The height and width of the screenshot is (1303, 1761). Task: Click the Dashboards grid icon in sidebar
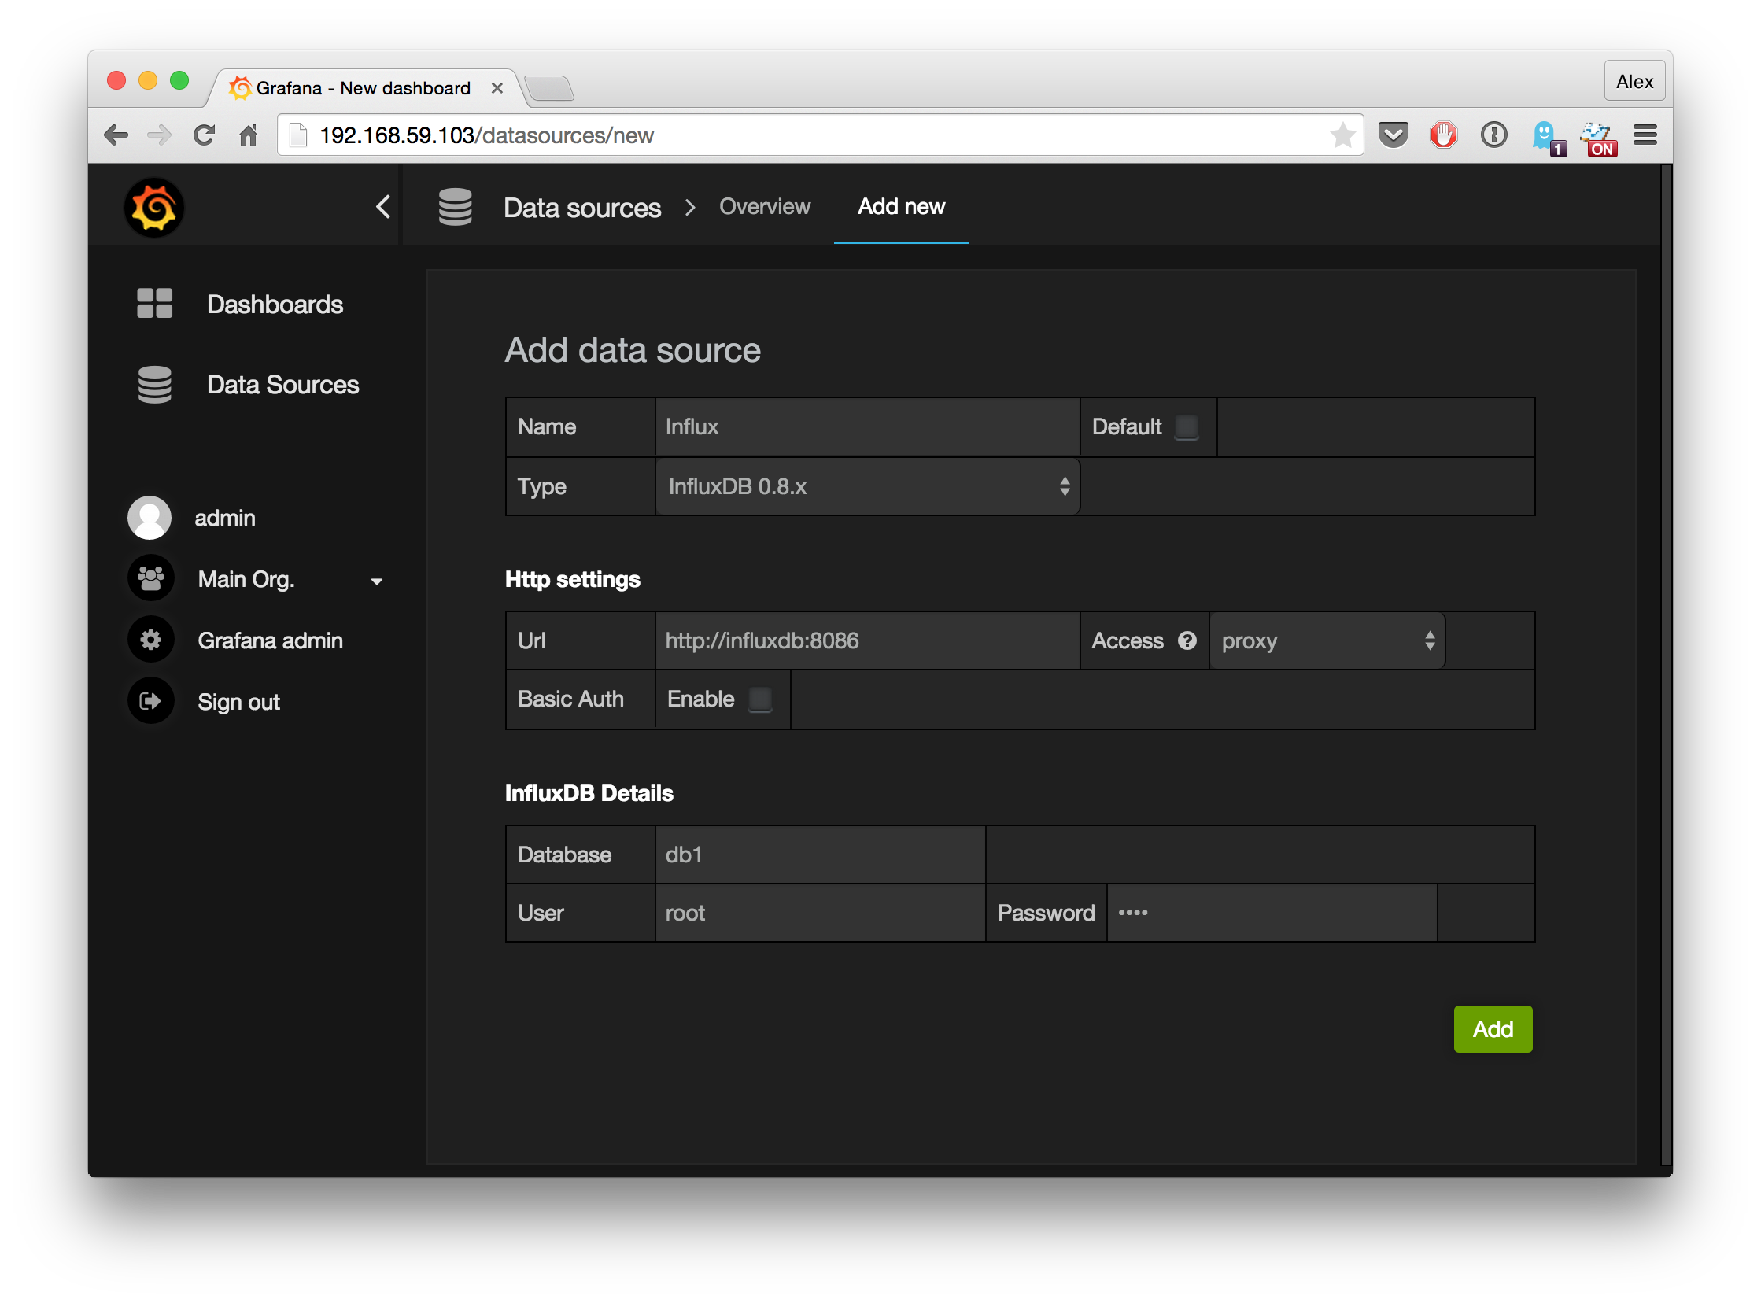click(154, 303)
